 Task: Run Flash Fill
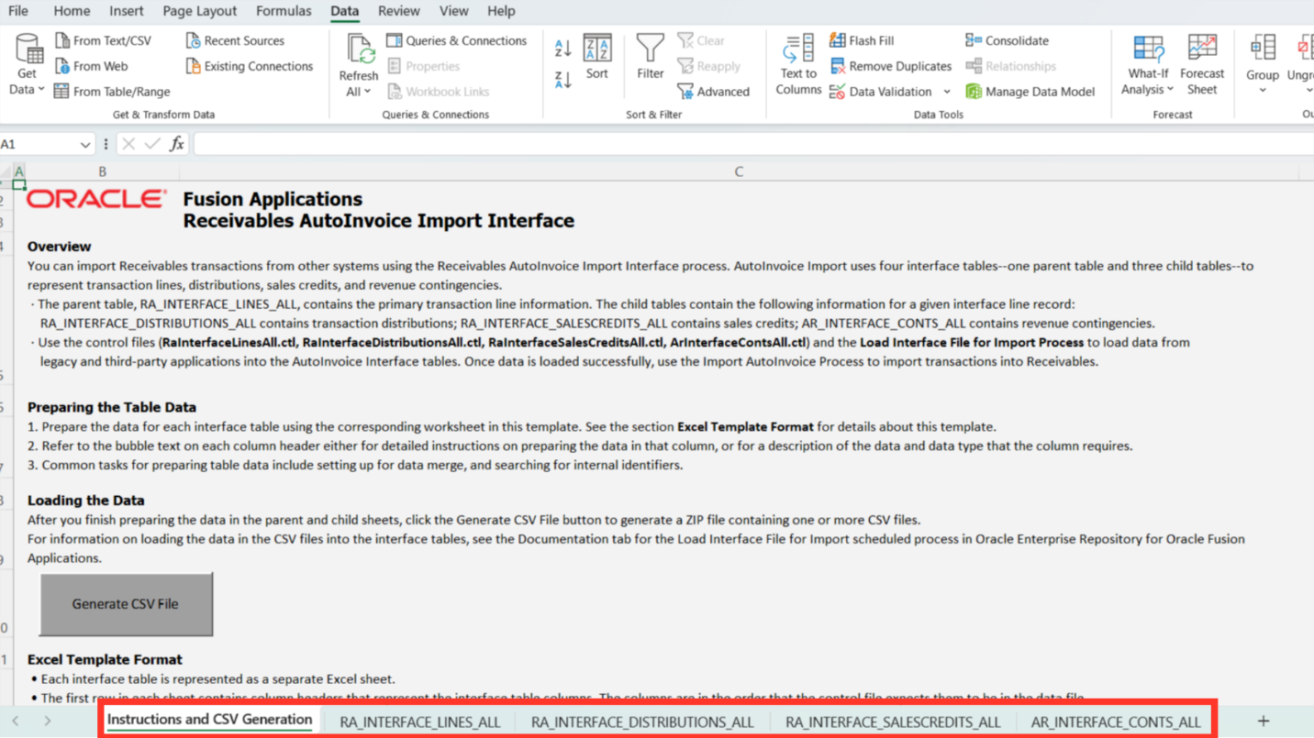(x=862, y=40)
